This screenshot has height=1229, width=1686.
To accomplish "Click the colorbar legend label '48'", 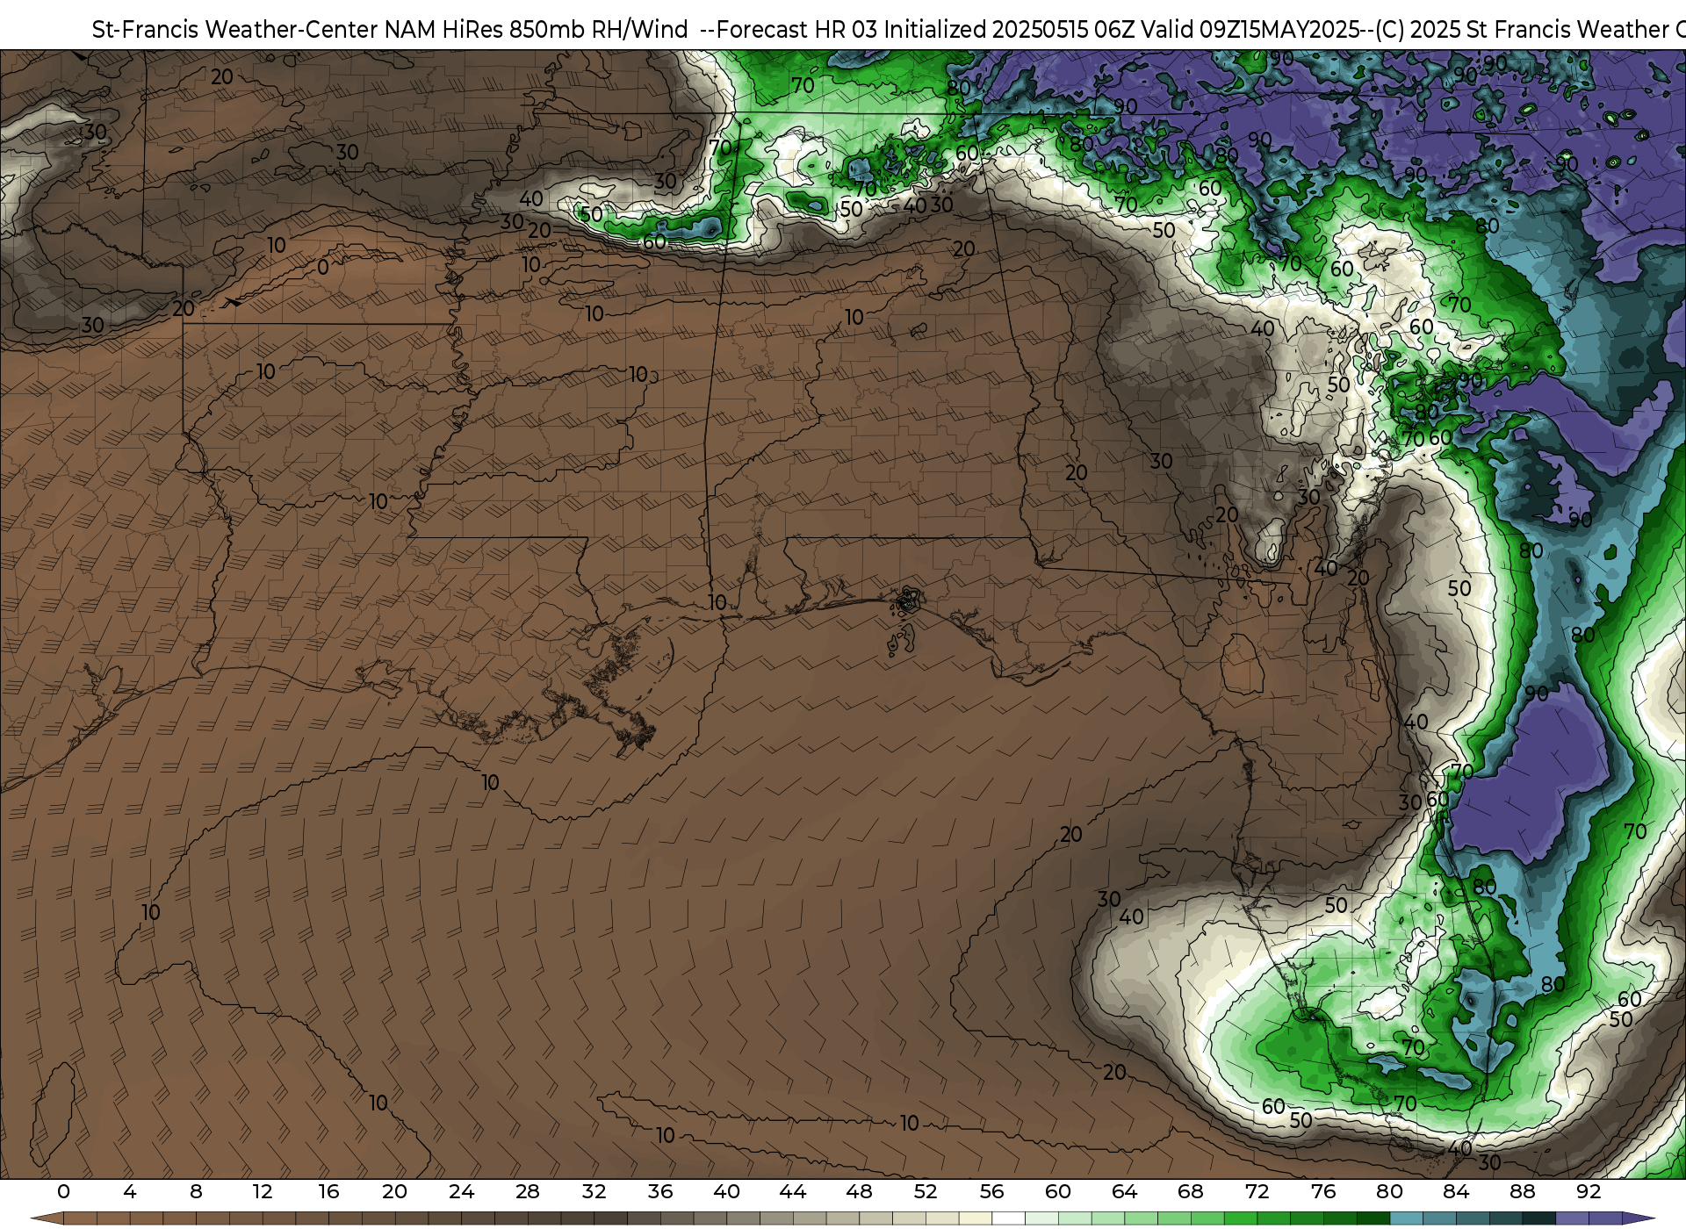I will (x=859, y=1191).
